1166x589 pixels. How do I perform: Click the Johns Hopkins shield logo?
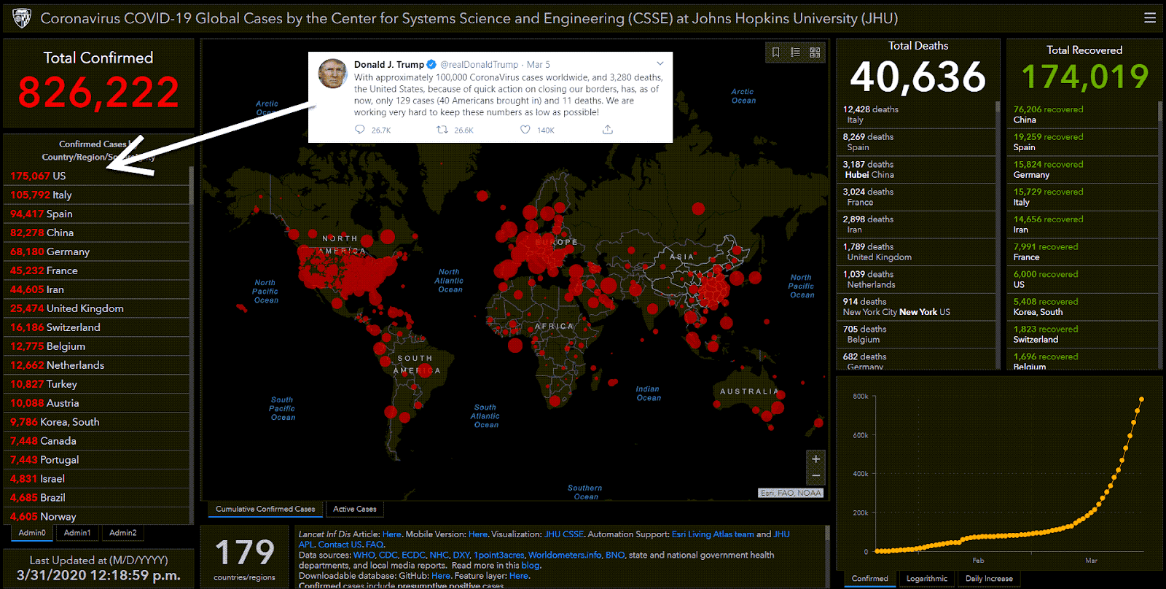(x=22, y=17)
